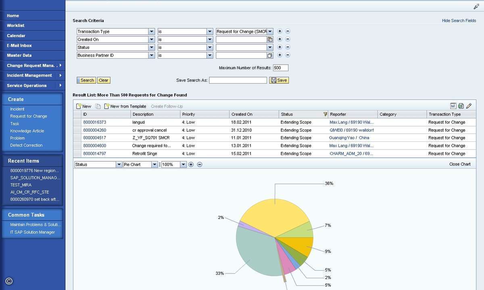484x290 pixels.
Task: Zoom out the chart with the minus icon
Action: click(x=199, y=164)
